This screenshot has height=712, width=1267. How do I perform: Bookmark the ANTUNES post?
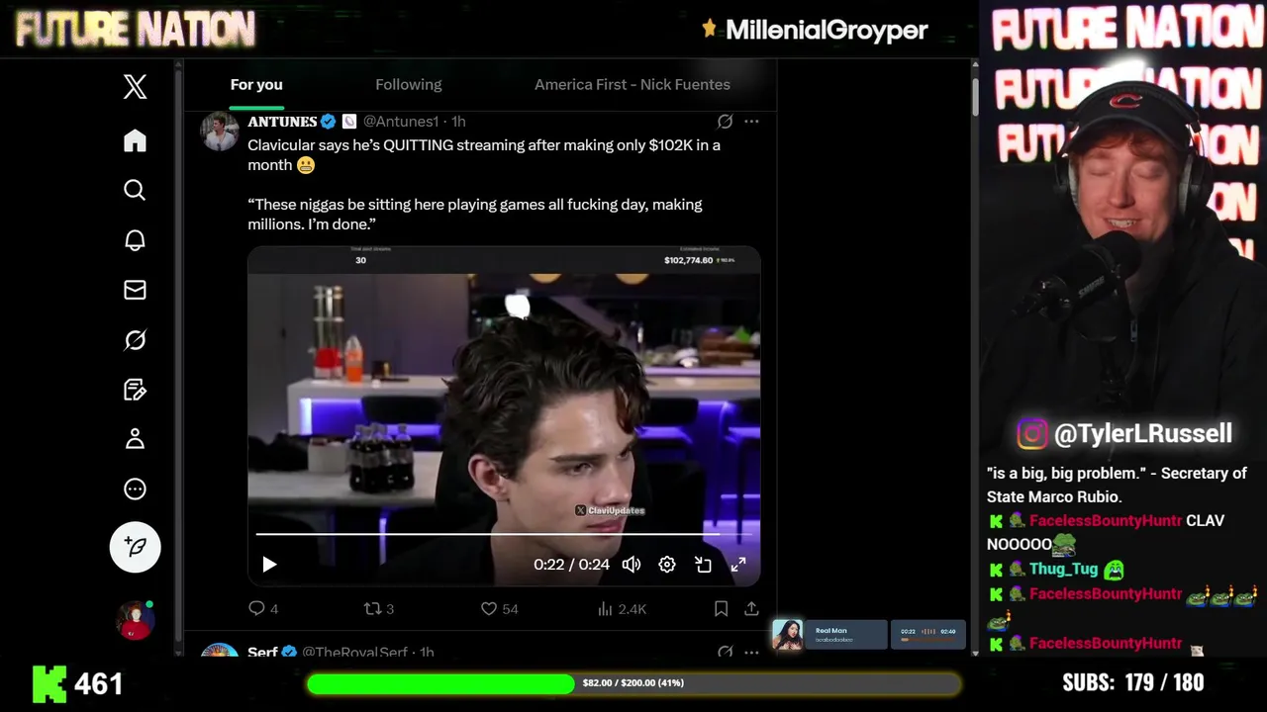tap(722, 609)
